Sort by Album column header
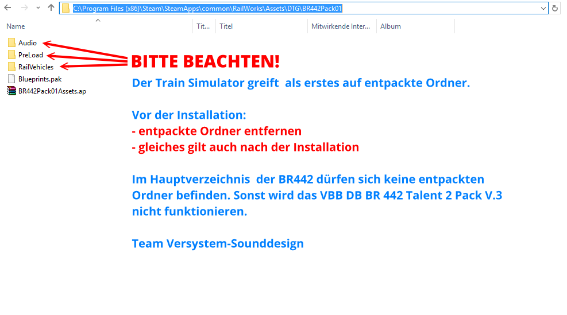The image size is (567, 315). point(391,26)
